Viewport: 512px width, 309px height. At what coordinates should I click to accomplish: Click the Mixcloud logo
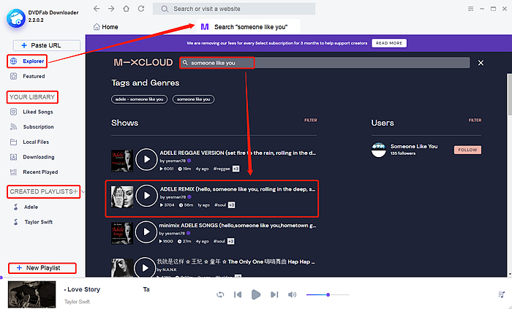pos(143,62)
